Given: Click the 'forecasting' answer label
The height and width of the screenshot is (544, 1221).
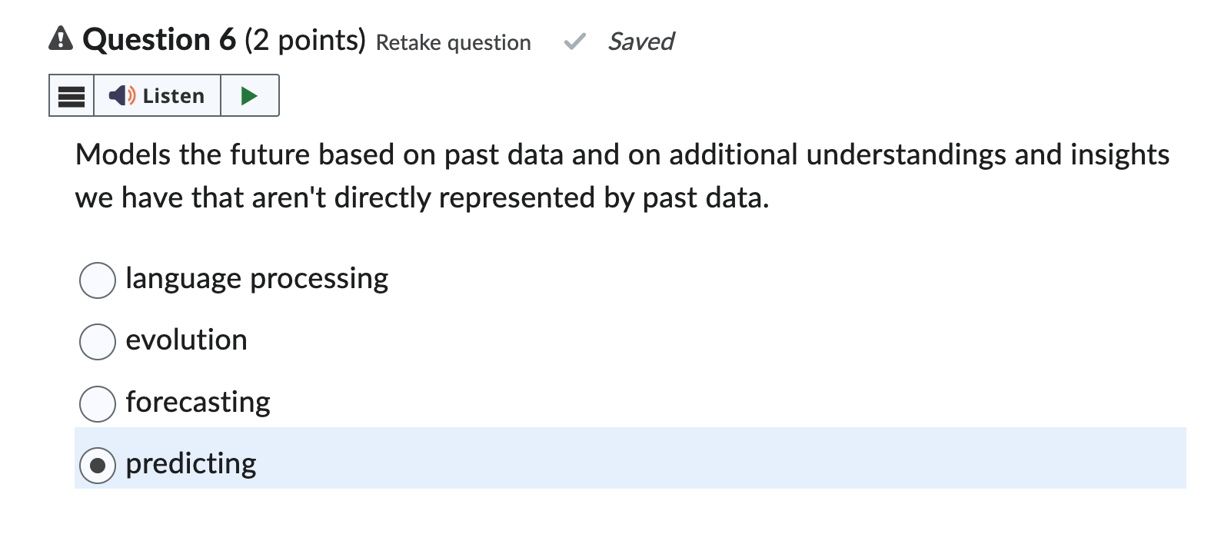Looking at the screenshot, I should tap(198, 403).
